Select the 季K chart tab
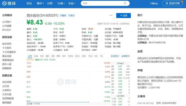Image resolution: width=186 pixels, height=106 pixels. pos(58,56)
